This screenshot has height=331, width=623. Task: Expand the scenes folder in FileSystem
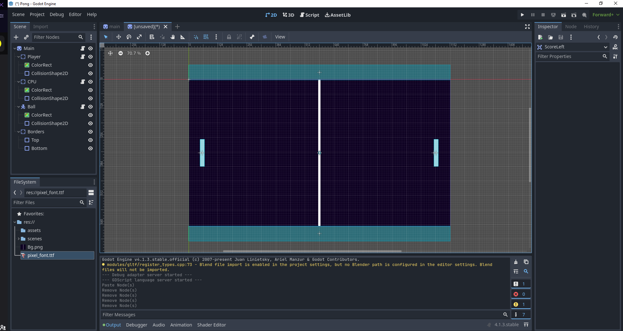point(19,239)
